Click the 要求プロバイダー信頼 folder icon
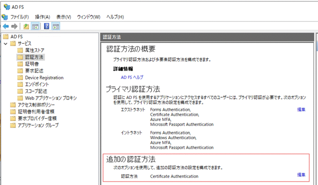The image size is (318, 185). [13, 118]
